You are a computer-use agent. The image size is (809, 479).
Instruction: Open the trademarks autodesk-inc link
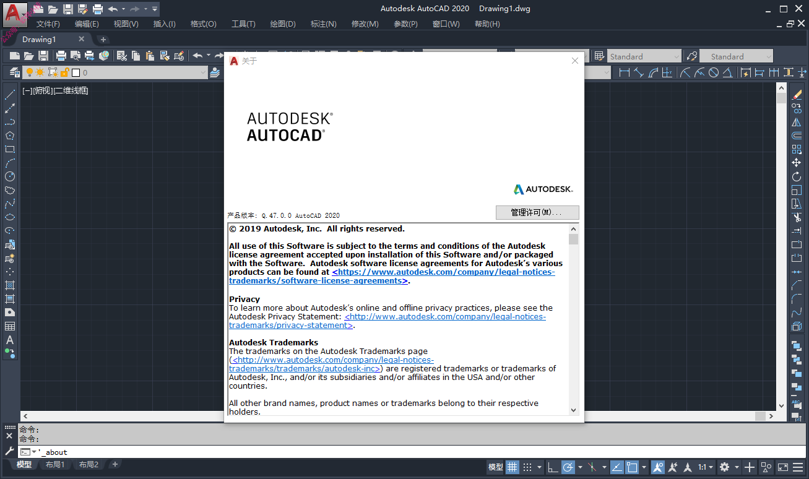[x=332, y=364]
